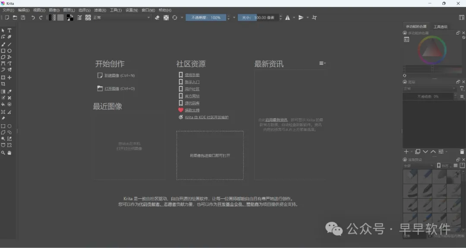Open the blending mode dropdown in toolbar

pyautogui.click(x=122, y=18)
